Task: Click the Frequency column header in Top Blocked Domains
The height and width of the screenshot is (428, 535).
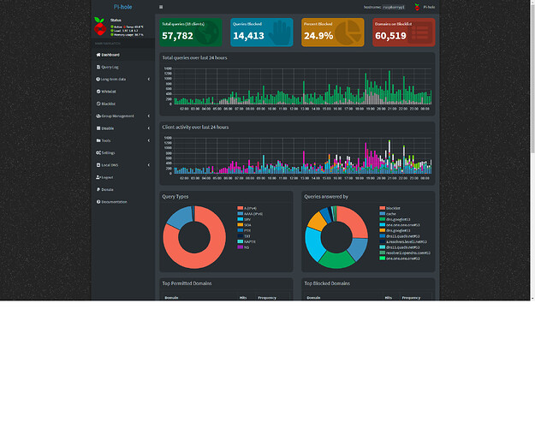Action: tap(411, 298)
